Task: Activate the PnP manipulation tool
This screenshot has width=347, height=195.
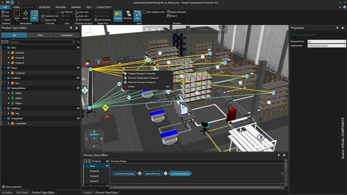Action: click(34, 15)
